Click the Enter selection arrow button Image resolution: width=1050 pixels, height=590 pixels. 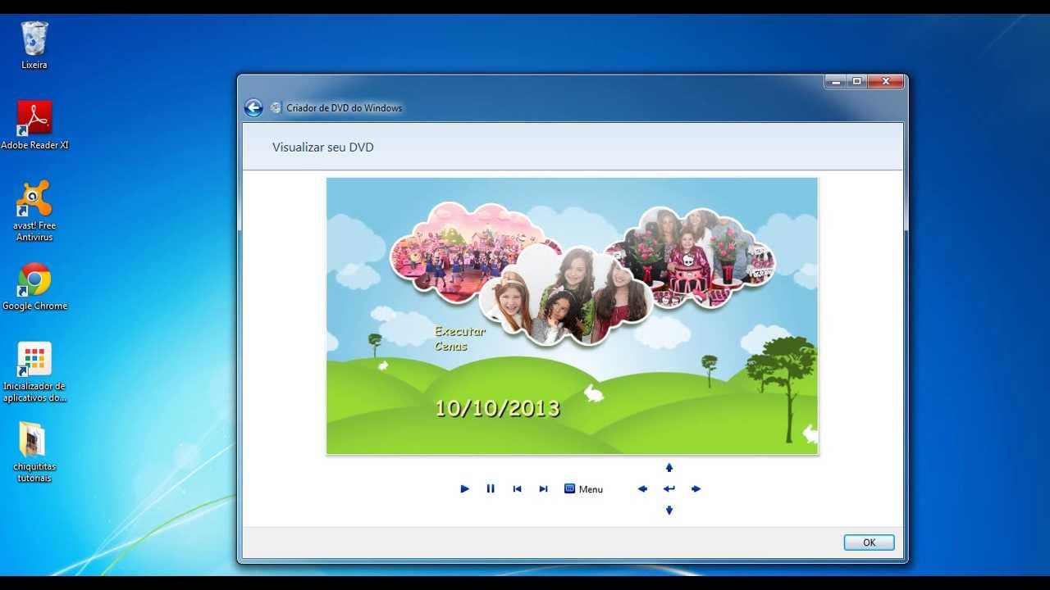pos(669,489)
